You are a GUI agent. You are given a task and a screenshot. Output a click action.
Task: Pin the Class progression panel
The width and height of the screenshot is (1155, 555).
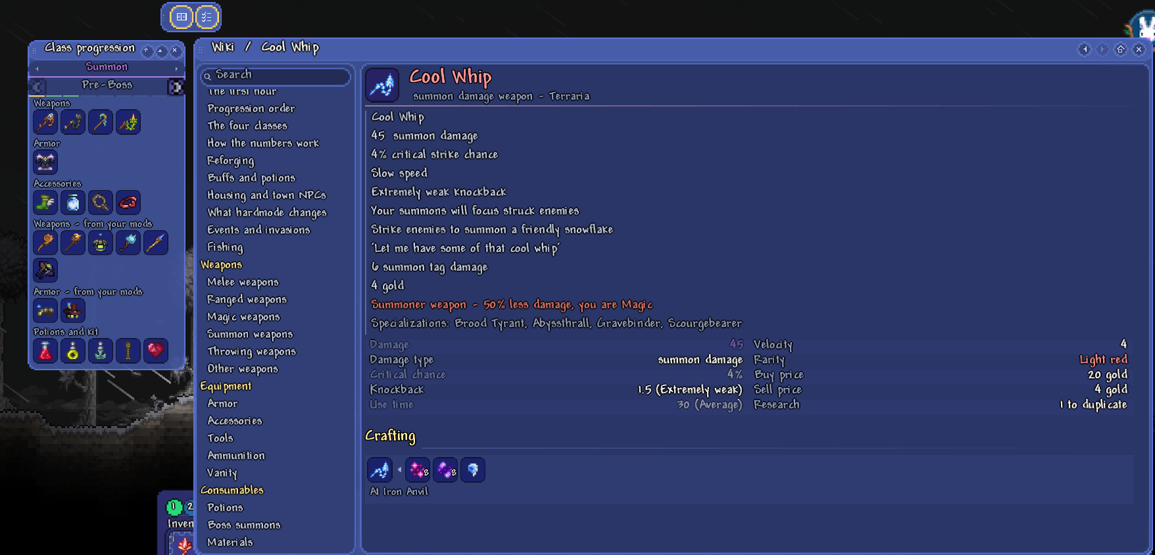(x=147, y=50)
